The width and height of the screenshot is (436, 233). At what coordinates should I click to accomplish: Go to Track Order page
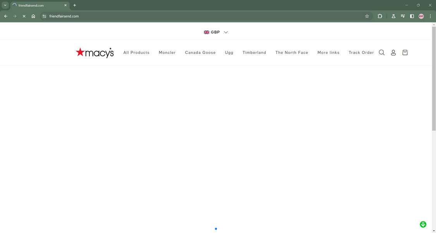pos(361,53)
